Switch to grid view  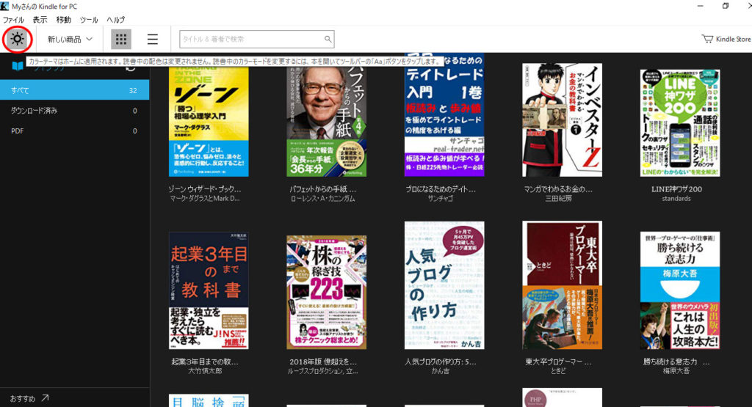(x=121, y=40)
